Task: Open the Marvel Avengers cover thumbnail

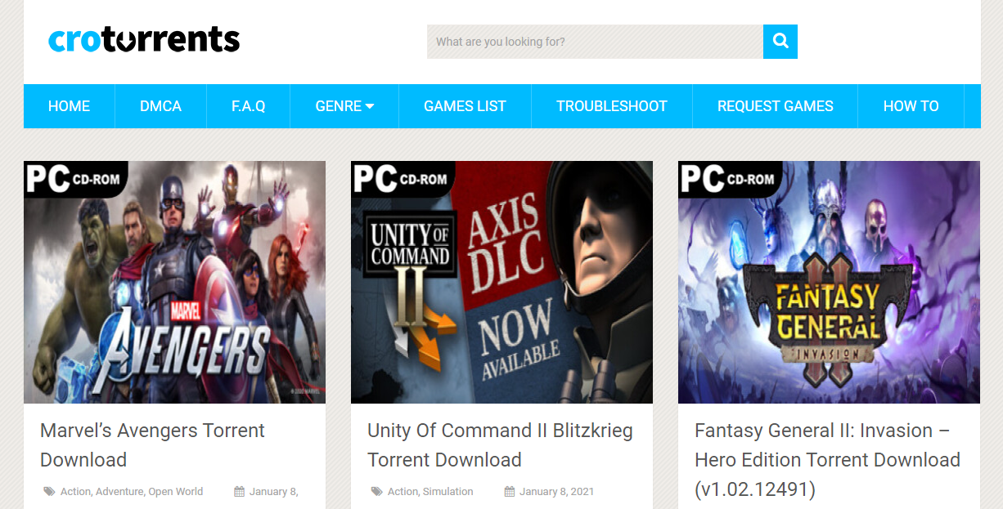Action: [174, 282]
